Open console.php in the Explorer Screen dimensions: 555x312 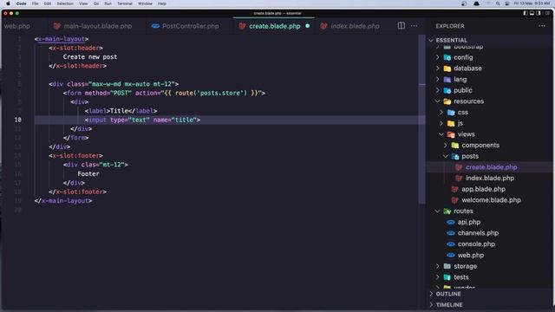point(490,244)
